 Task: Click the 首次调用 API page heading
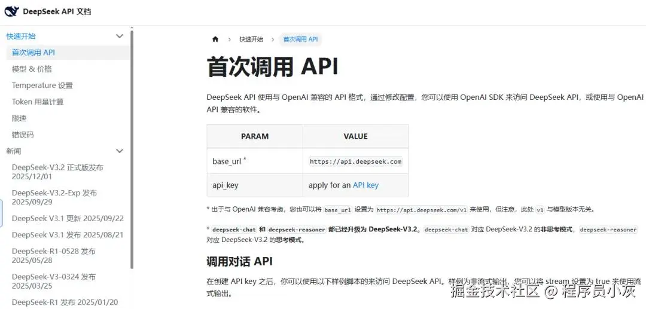tap(272, 67)
